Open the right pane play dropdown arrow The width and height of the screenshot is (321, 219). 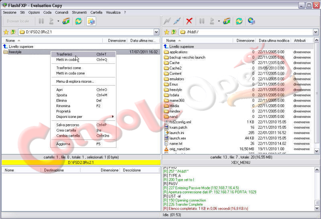(219, 21)
